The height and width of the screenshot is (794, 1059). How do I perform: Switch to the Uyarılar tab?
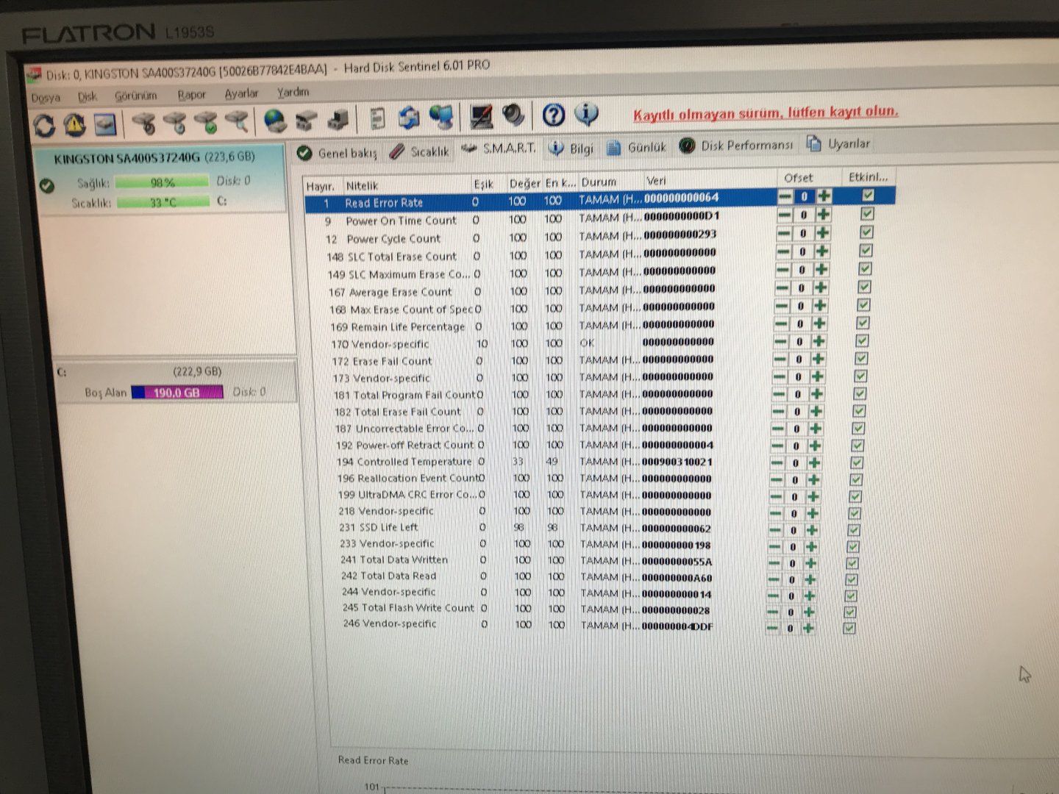click(838, 143)
